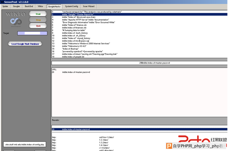Select row 14 Welcome to IIS 4.0

[x=140, y=46]
